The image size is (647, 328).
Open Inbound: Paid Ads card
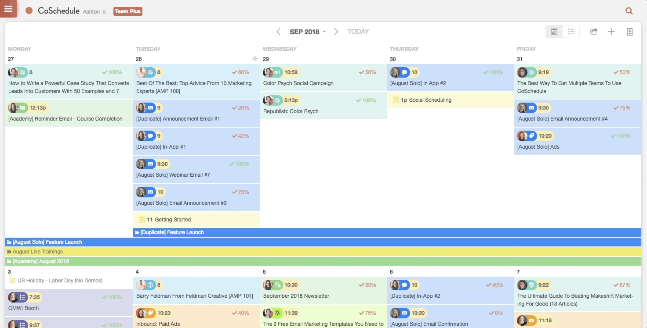pos(196,317)
